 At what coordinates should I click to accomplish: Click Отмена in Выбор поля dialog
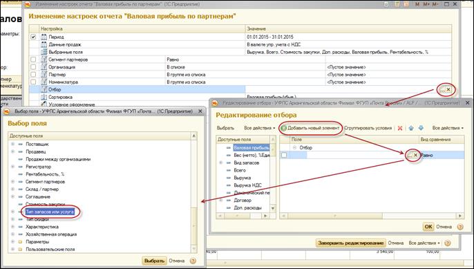(x=177, y=261)
